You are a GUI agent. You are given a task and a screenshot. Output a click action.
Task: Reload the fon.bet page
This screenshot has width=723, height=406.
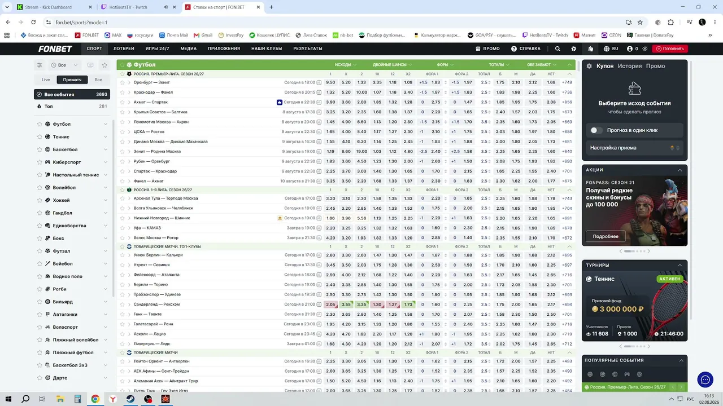pos(33,22)
